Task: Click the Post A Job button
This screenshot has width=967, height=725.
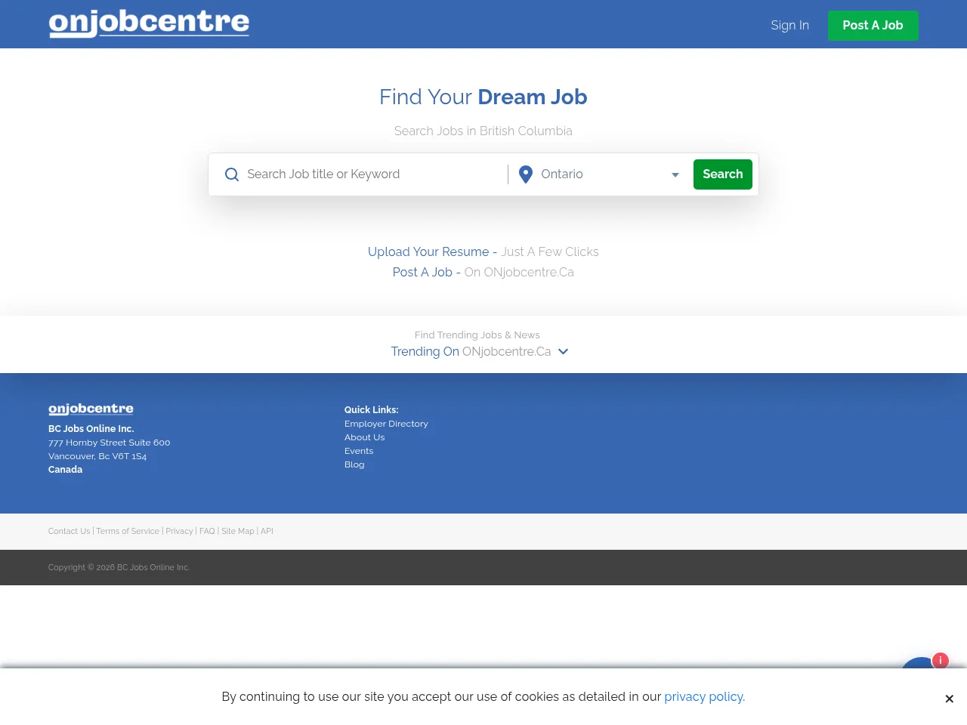Action: (873, 26)
